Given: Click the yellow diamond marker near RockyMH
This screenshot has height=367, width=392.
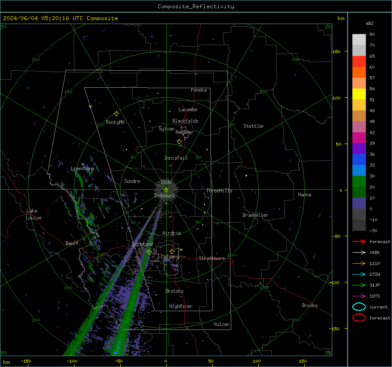Looking at the screenshot, I should pyautogui.click(x=116, y=113).
